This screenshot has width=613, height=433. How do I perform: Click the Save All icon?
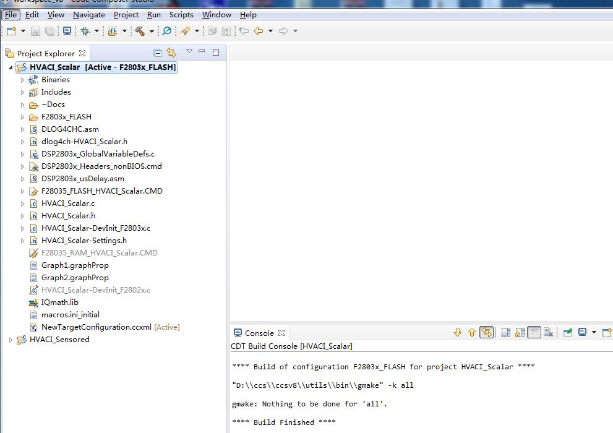pyautogui.click(x=49, y=31)
